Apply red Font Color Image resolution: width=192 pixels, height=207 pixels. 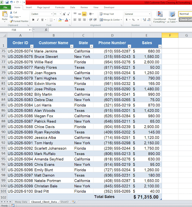click(67, 20)
